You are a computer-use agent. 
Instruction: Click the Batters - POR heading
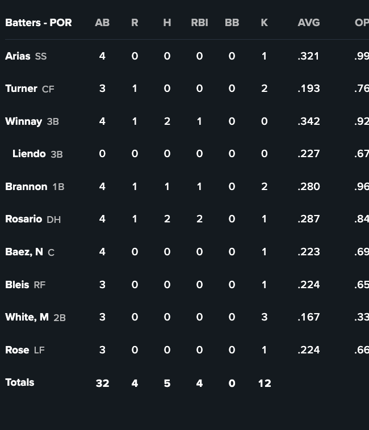click(x=39, y=23)
